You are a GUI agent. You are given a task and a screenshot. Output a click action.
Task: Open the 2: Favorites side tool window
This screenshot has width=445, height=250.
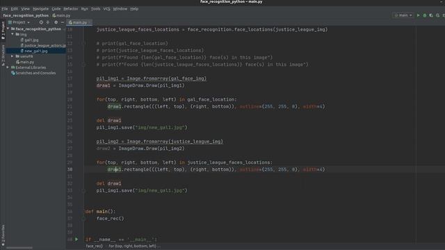[3, 235]
